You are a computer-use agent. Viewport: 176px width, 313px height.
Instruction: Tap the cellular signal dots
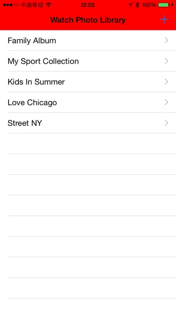pyautogui.click(x=11, y=5)
